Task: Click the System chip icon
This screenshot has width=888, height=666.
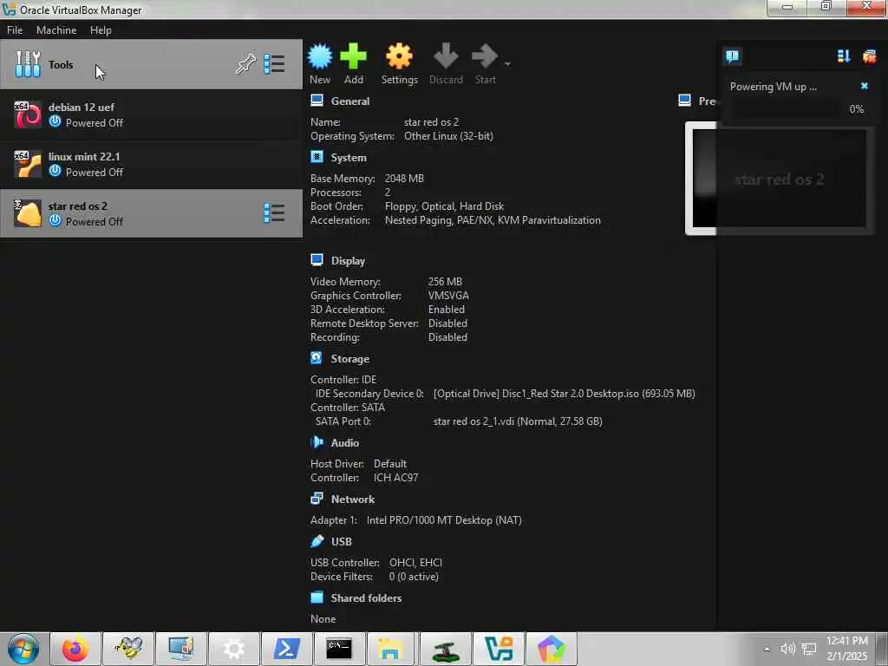Action: click(x=317, y=157)
